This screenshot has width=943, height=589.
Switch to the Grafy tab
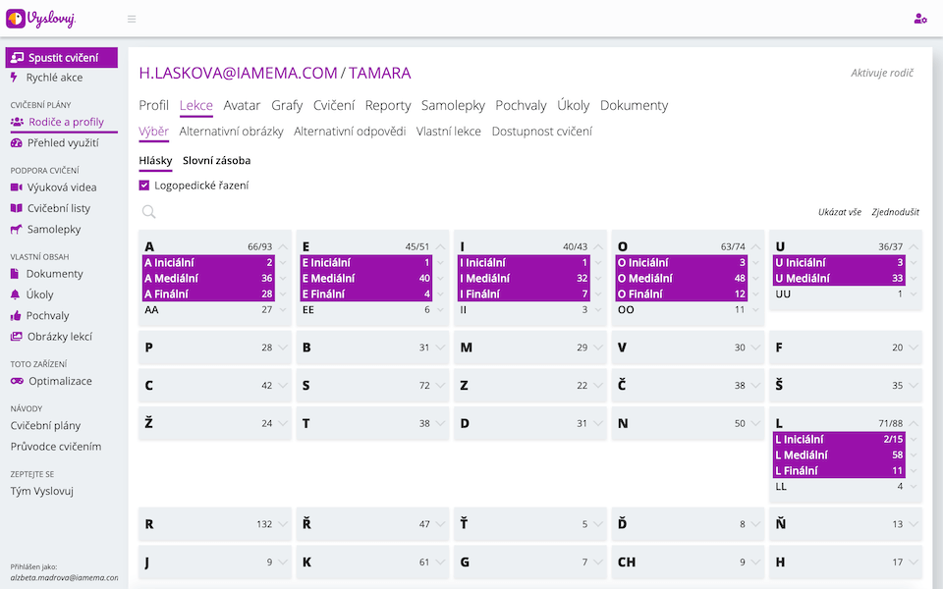[x=287, y=105]
